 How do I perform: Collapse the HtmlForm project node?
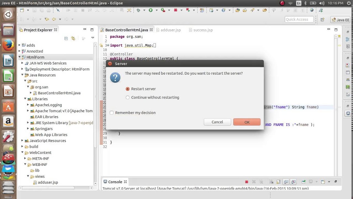[20, 57]
